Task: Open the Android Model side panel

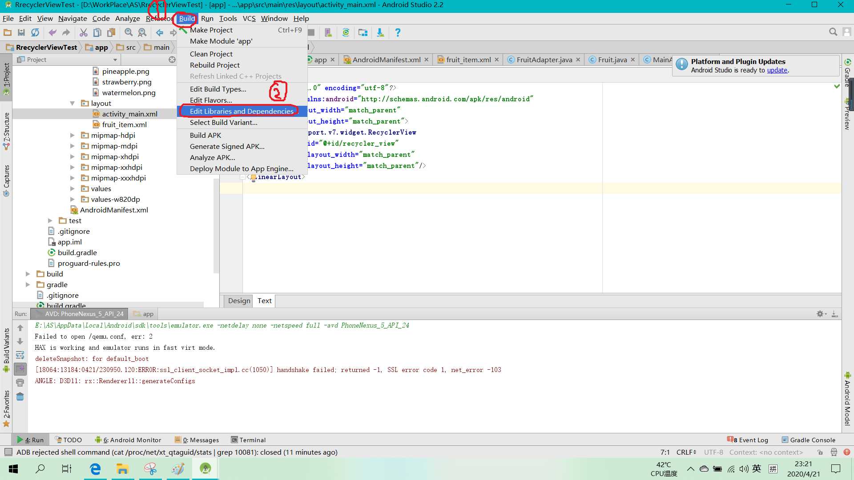Action: (x=847, y=399)
